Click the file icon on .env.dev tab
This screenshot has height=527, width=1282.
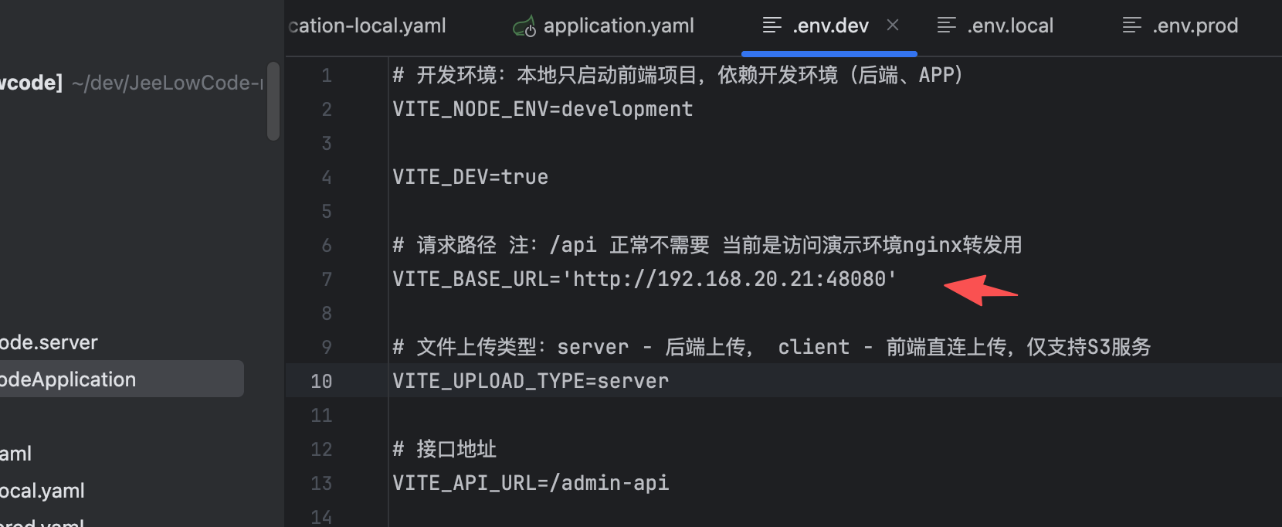pyautogui.click(x=772, y=25)
